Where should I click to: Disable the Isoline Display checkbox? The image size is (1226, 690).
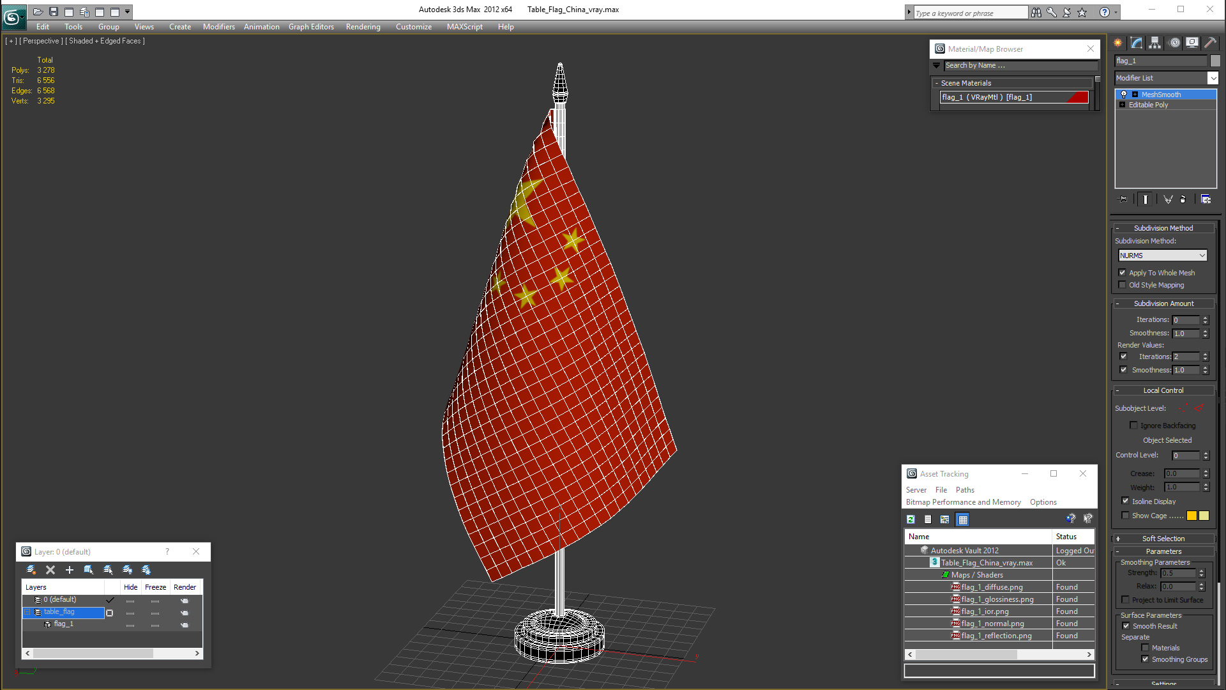coord(1125,502)
